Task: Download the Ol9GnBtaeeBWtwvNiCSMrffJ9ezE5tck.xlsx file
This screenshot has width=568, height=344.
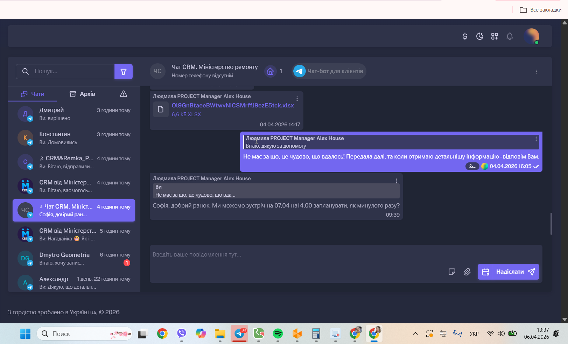Action: 233,105
